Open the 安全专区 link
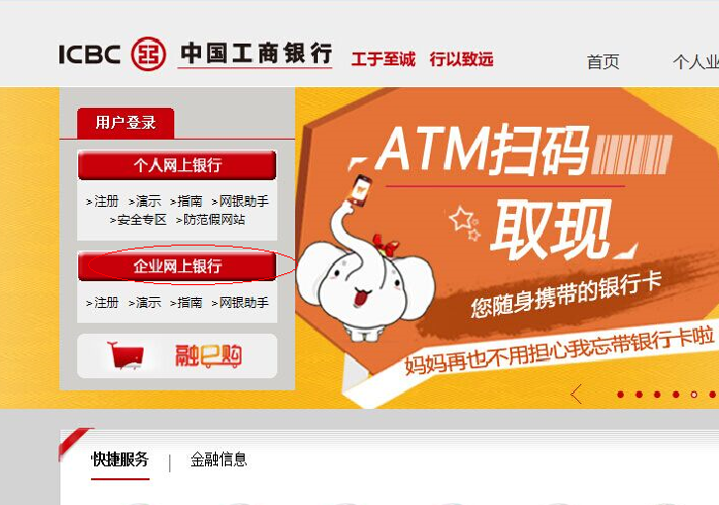This screenshot has width=719, height=505. click(x=138, y=220)
